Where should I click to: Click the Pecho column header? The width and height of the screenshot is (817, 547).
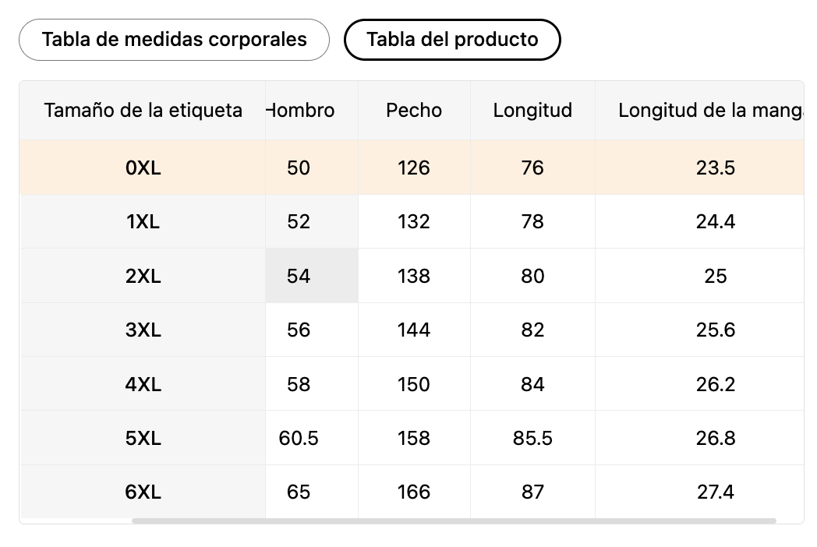[414, 111]
